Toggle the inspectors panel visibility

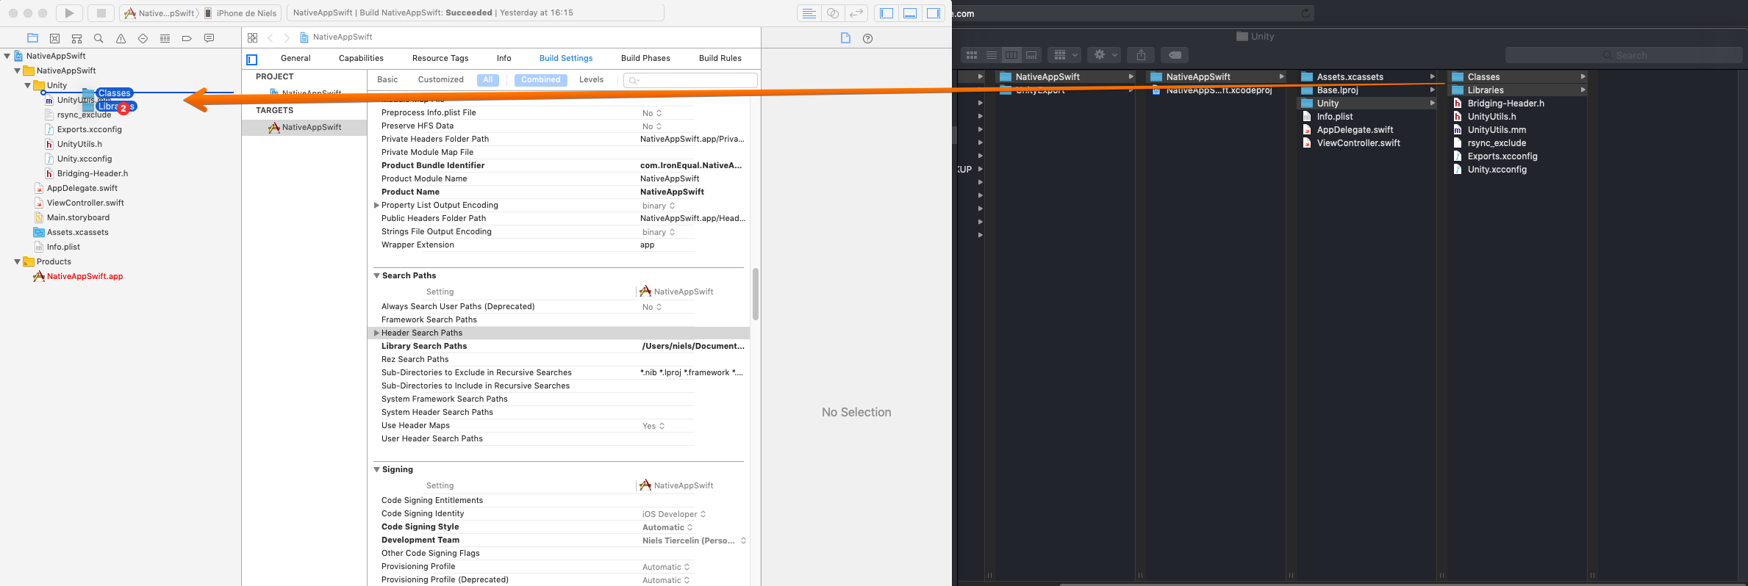pyautogui.click(x=934, y=13)
